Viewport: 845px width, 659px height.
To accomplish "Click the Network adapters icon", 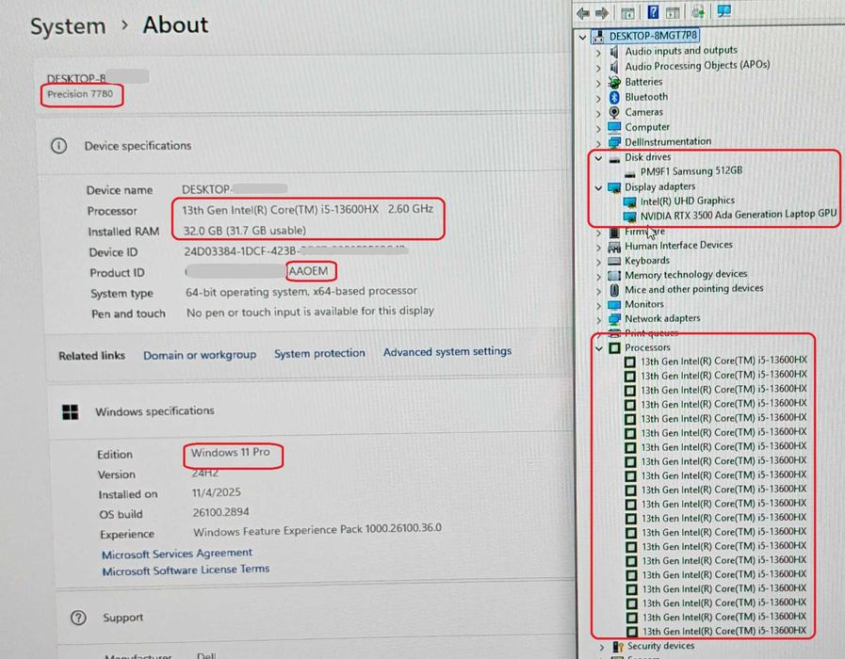I will (x=614, y=319).
